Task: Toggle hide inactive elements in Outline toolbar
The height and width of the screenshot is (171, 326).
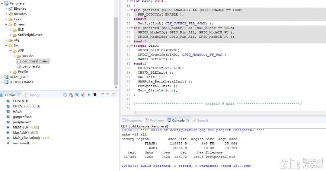Action: point(95,95)
